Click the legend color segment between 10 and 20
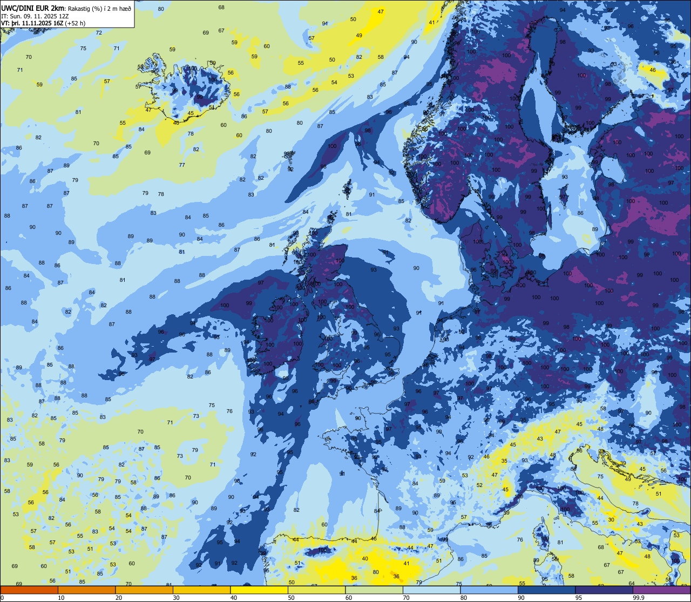This screenshot has height=602, width=691. [86, 590]
